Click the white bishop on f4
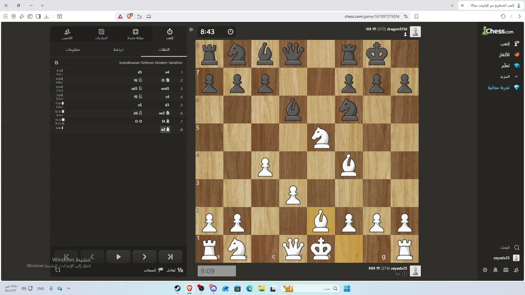 (x=349, y=165)
